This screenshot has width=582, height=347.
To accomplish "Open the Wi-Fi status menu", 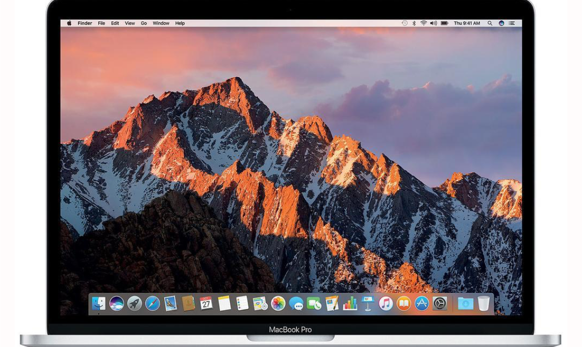I will (x=423, y=23).
